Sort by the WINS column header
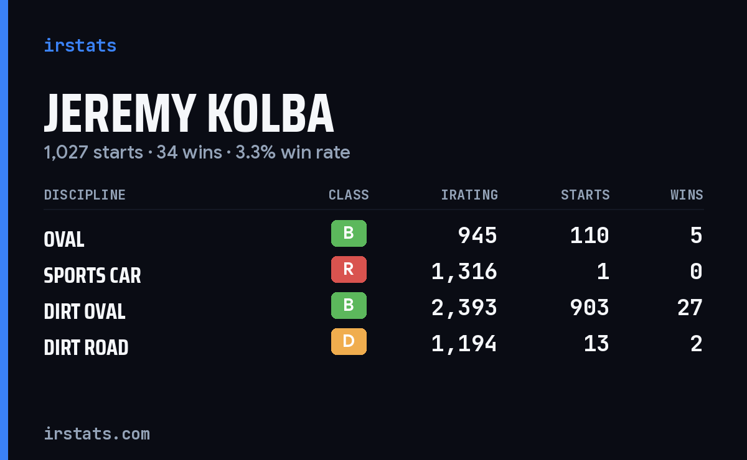 click(687, 195)
